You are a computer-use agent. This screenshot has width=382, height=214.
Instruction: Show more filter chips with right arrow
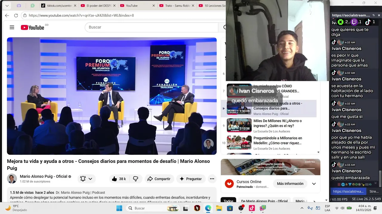[315, 202]
